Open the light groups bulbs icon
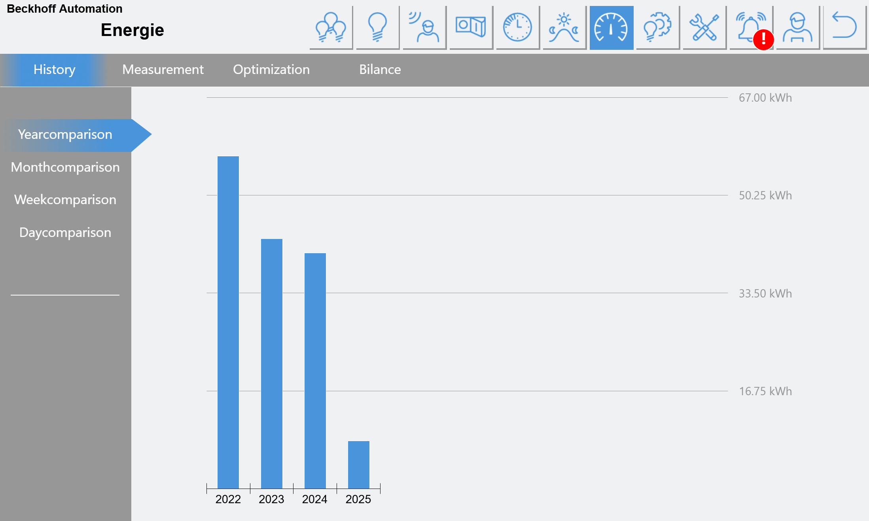This screenshot has height=521, width=869. (x=331, y=28)
